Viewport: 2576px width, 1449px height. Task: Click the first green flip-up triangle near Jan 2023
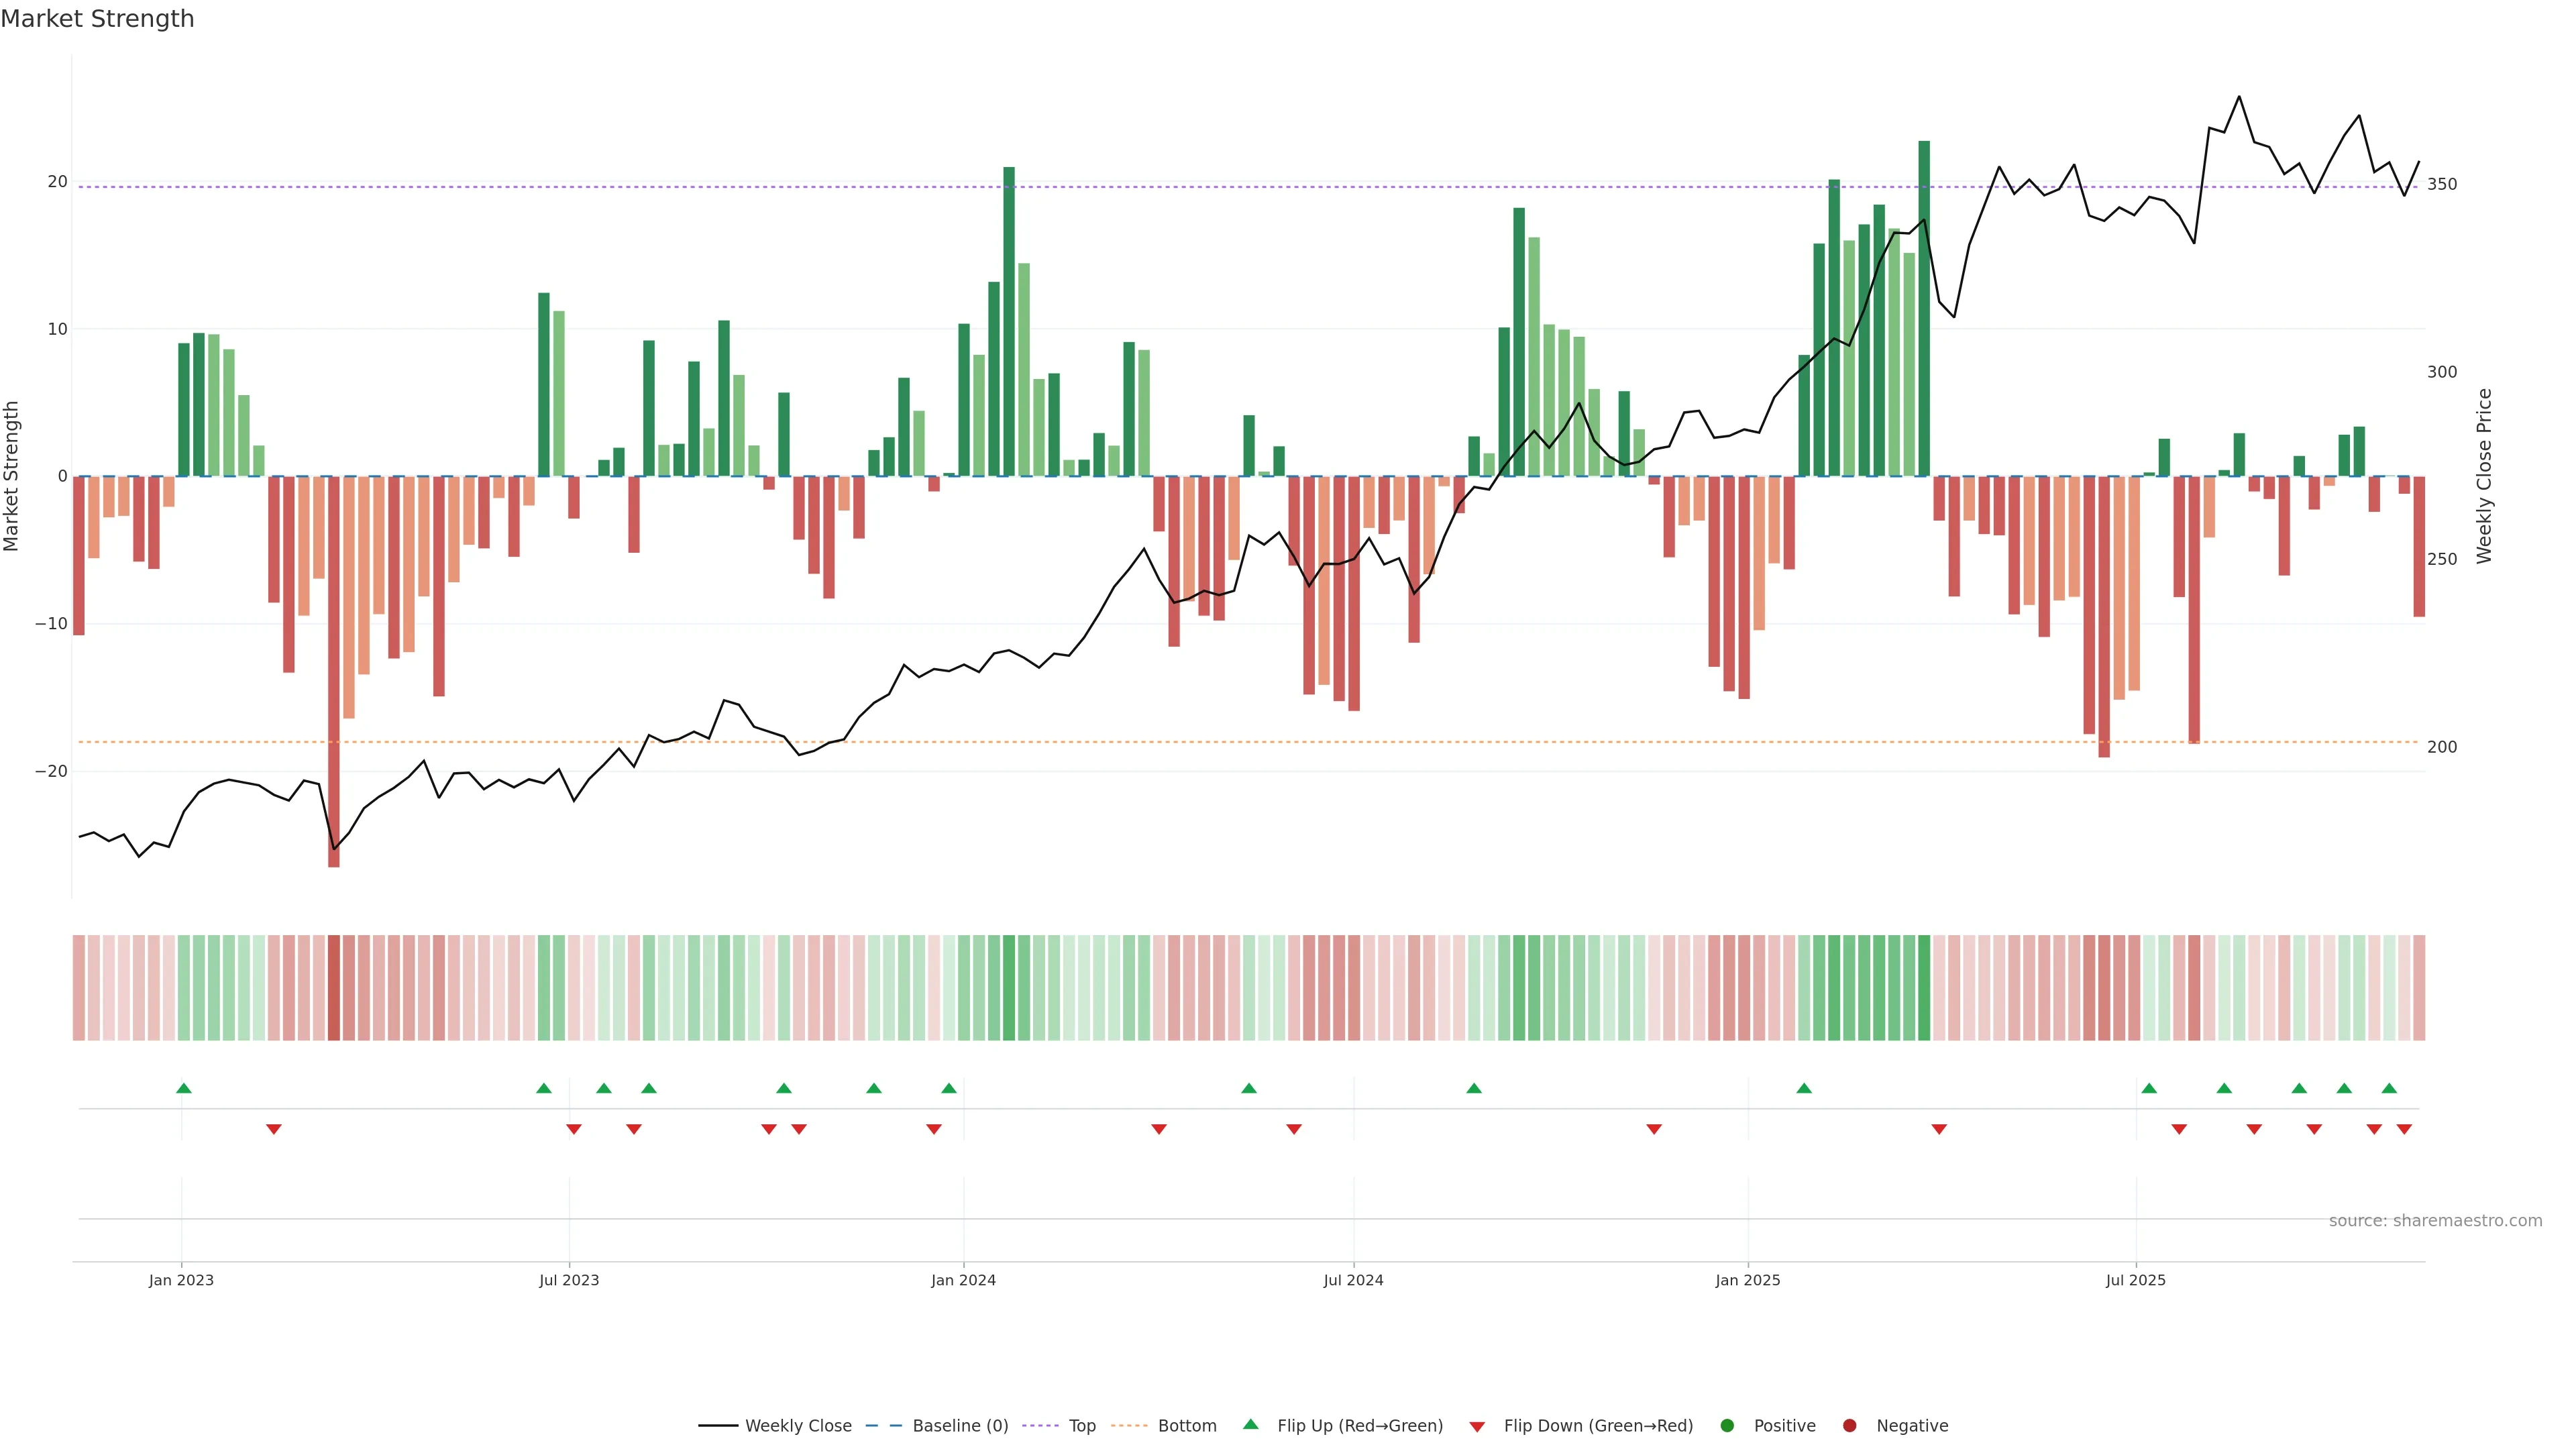[184, 1088]
